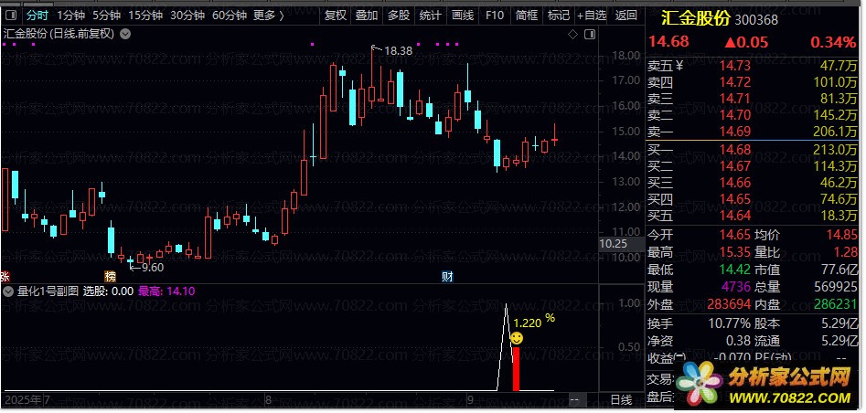This screenshot has height=413, width=866.
Task: Click the 量化1号副图 indicator name
Action: tap(48, 291)
